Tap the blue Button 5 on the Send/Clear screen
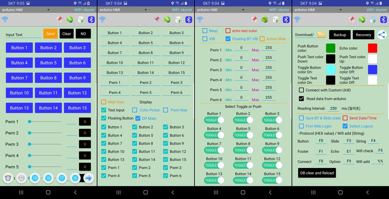389x199 pixels. click(48, 63)
